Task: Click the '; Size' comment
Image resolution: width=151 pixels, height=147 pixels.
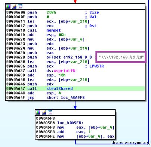Action: point(92,12)
